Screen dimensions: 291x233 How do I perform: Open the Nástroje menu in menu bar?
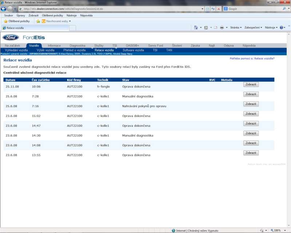tap(71, 15)
